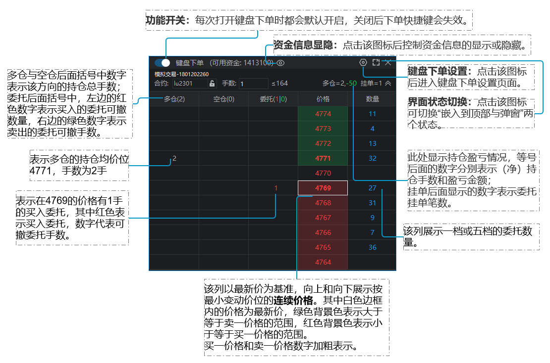
Task: Click the contract lock icon next to lu2301
Action: pyautogui.click(x=212, y=84)
